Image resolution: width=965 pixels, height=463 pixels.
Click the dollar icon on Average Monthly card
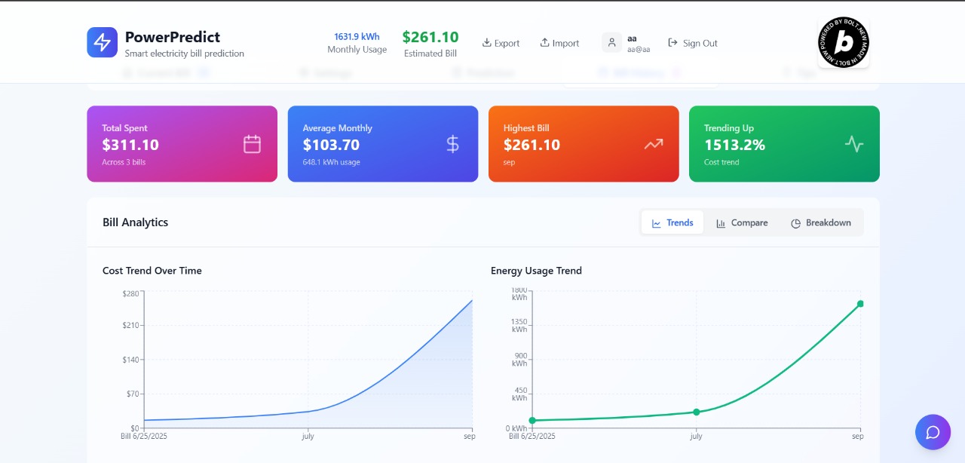(x=452, y=144)
